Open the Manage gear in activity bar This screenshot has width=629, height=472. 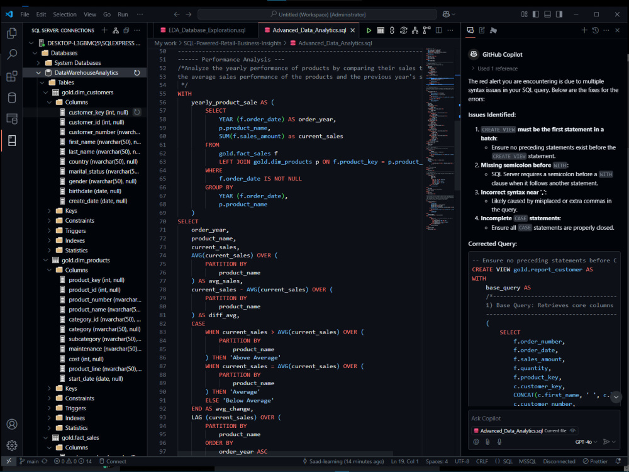11,445
